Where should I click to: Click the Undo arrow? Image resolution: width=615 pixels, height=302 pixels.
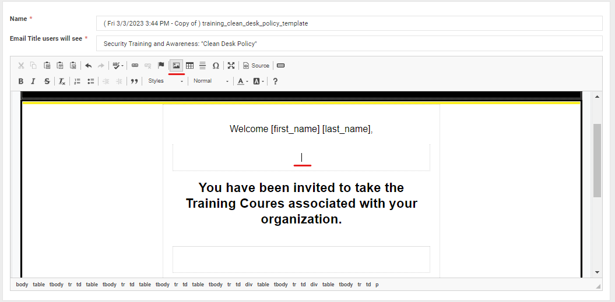pyautogui.click(x=88, y=66)
